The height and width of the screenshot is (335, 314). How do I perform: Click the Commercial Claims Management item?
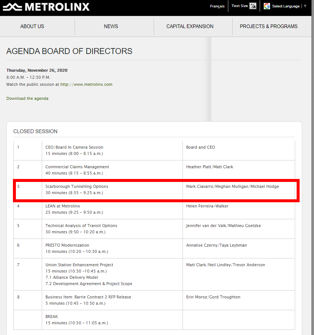click(77, 167)
